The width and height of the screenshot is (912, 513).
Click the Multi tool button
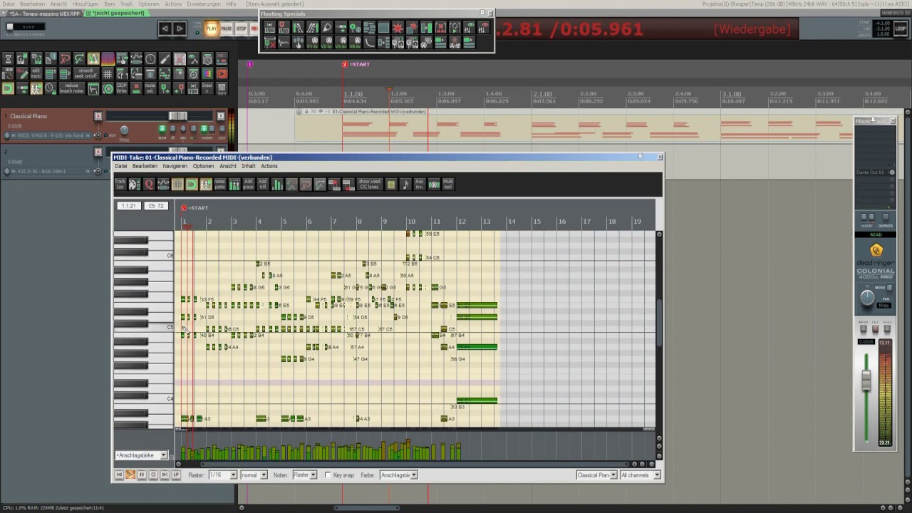[447, 184]
